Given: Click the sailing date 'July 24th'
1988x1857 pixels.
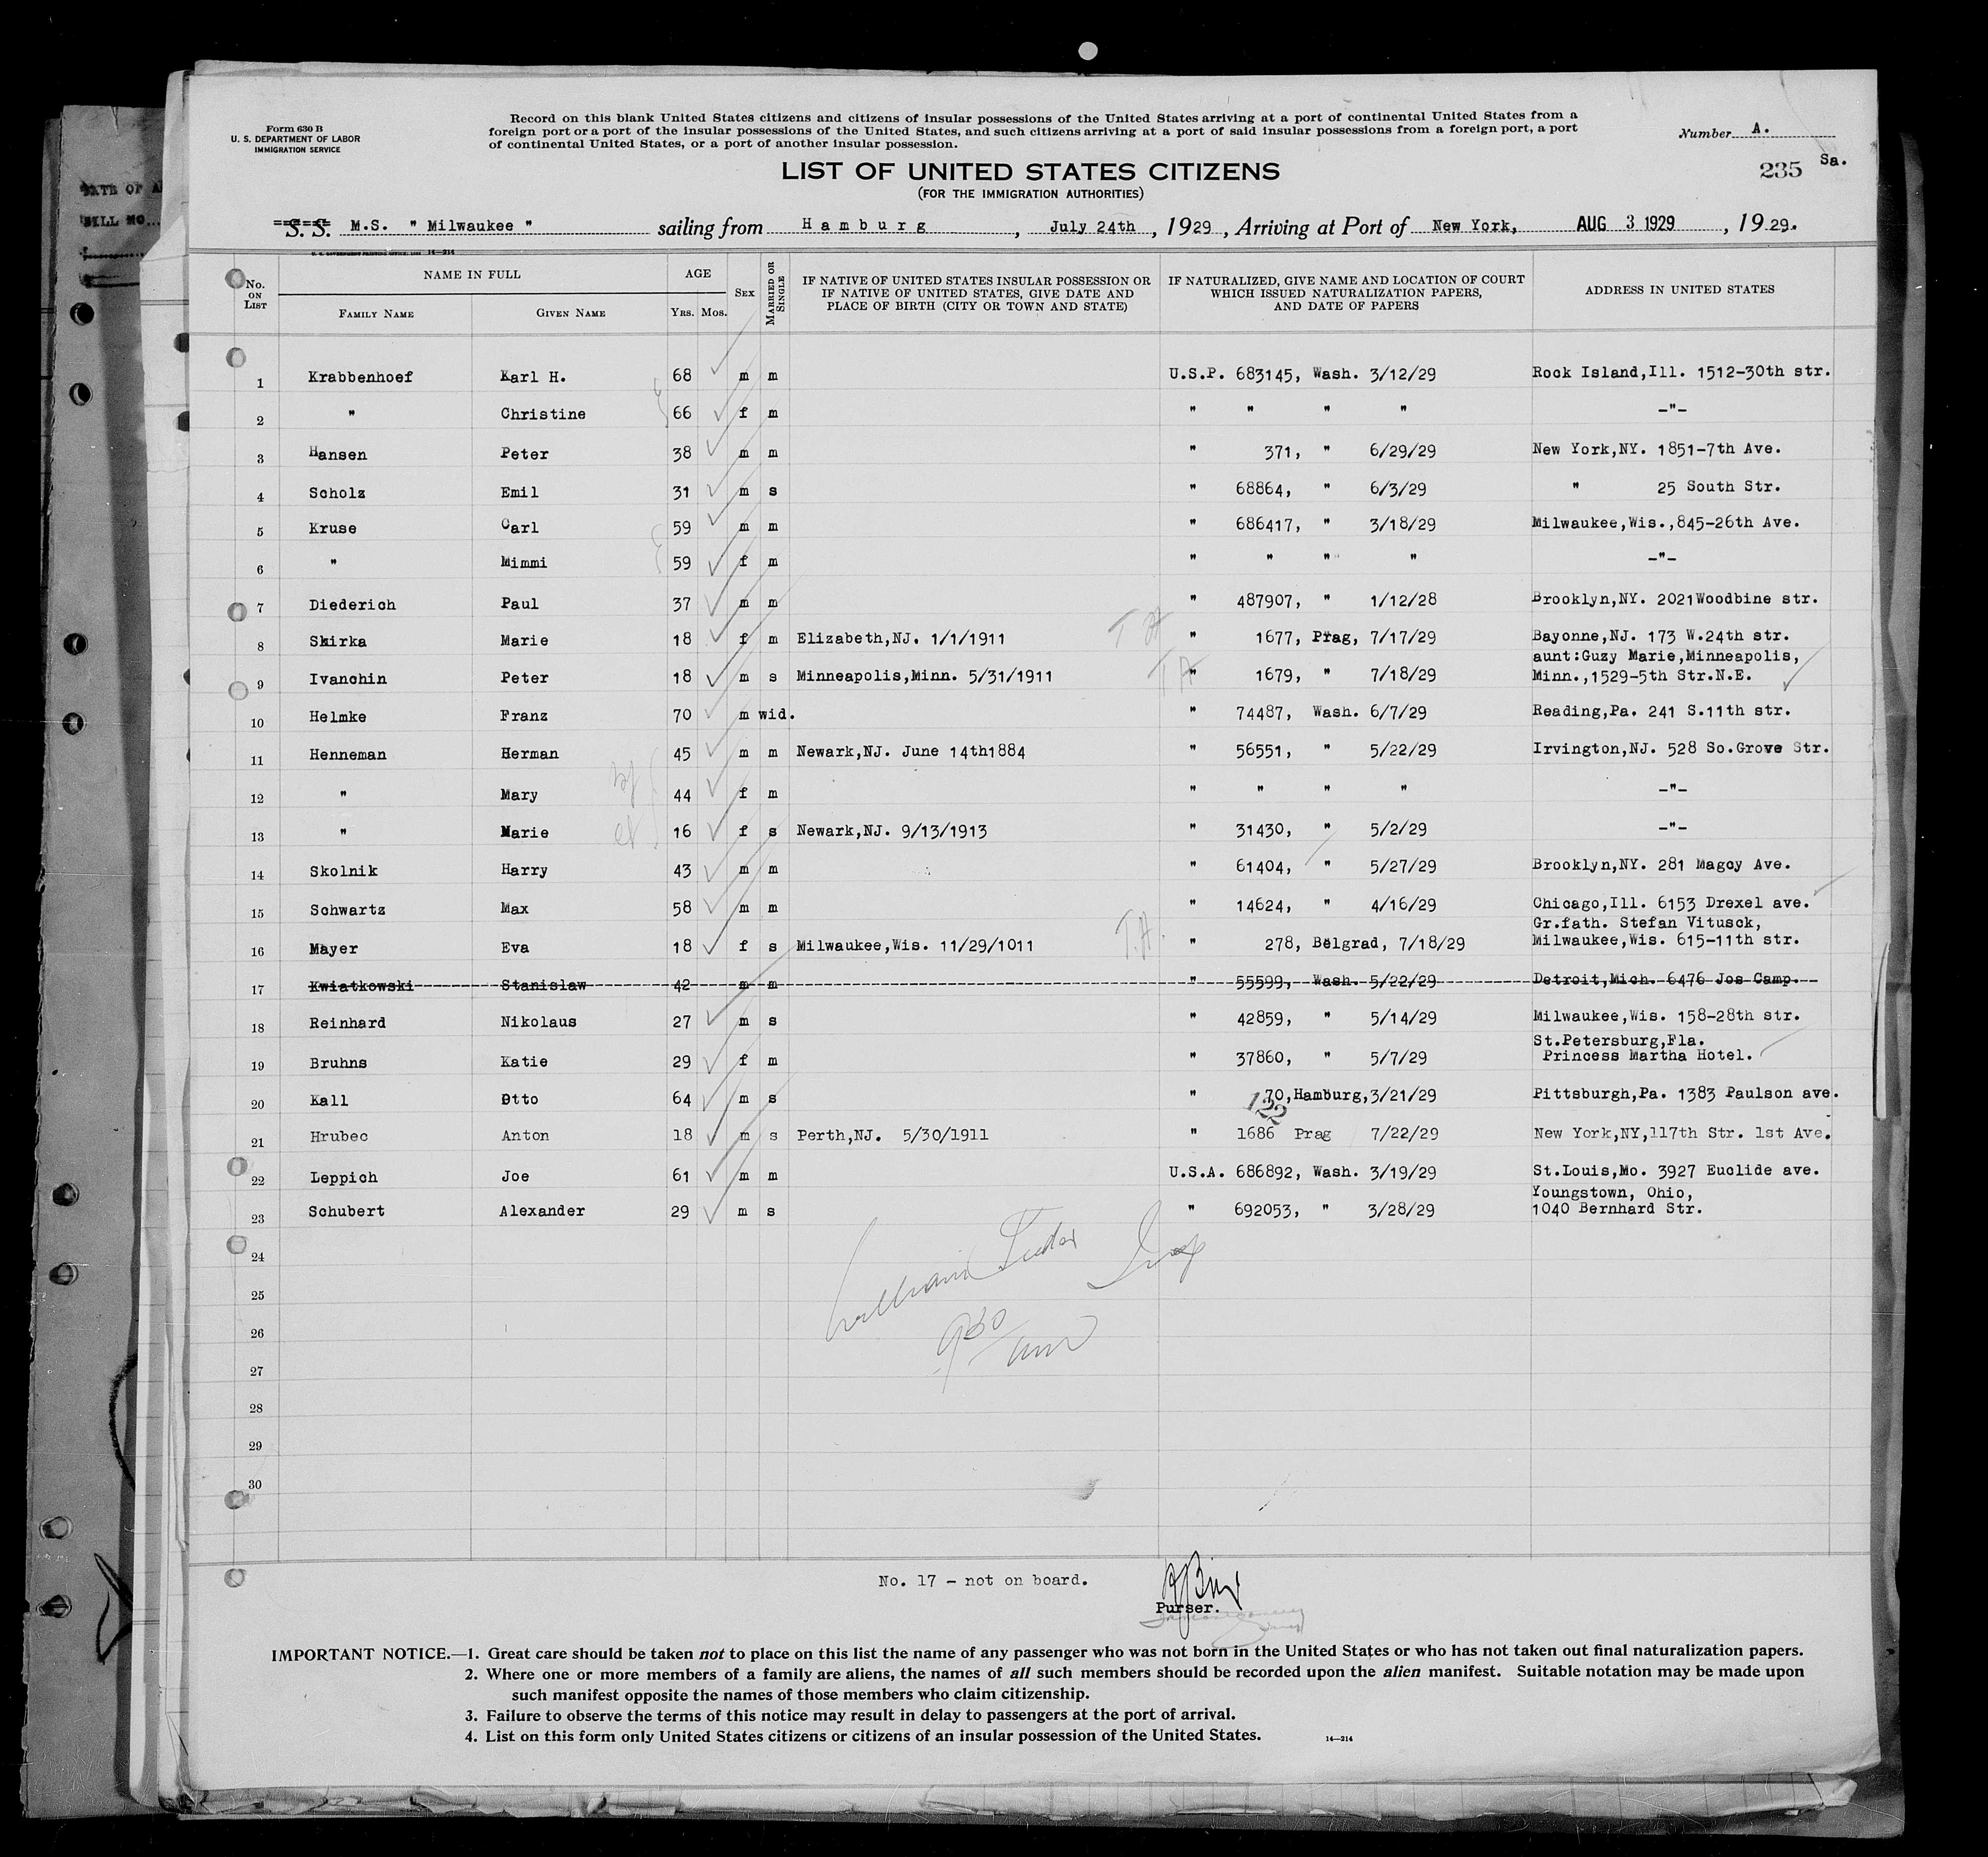Looking at the screenshot, I should pyautogui.click(x=1092, y=226).
